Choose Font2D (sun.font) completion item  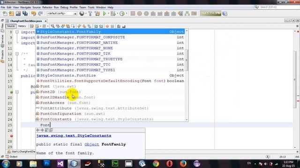coord(110,92)
